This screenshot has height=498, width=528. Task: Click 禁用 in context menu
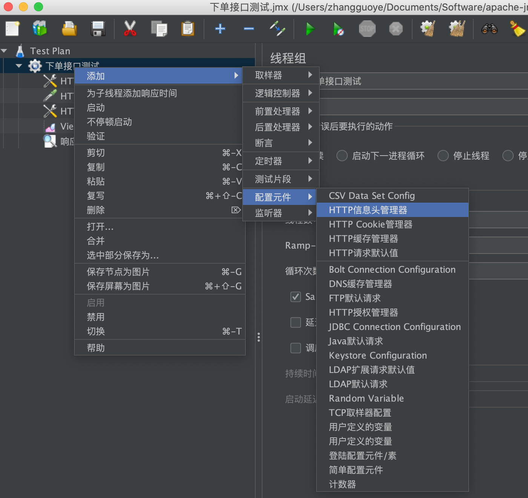pyautogui.click(x=160, y=317)
